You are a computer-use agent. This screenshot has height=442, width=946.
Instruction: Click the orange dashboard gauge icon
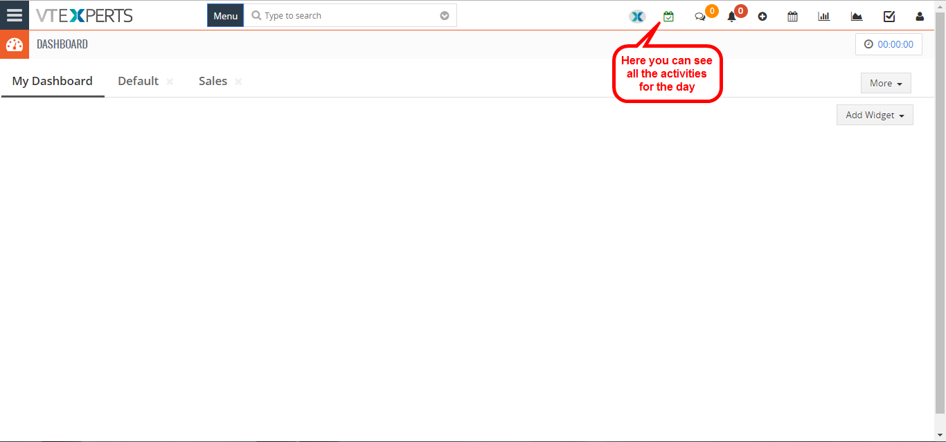pos(15,44)
